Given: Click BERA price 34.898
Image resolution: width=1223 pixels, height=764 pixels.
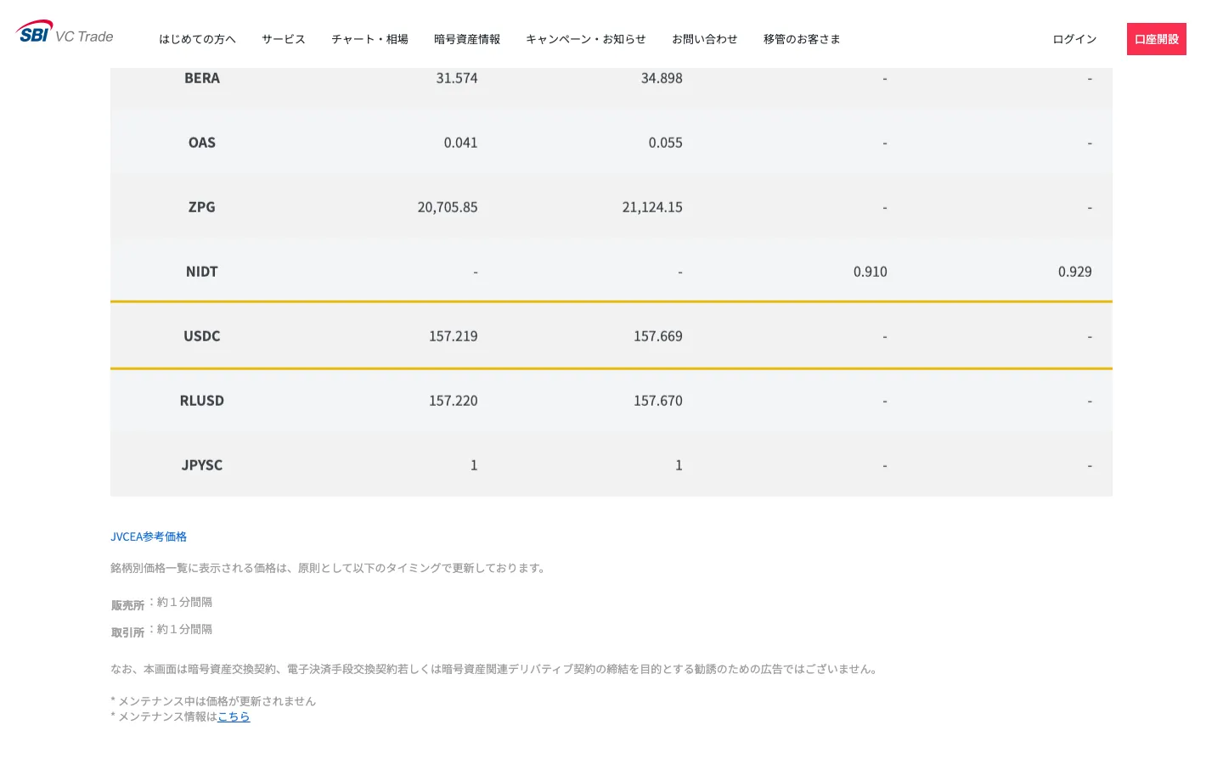Looking at the screenshot, I should (662, 78).
